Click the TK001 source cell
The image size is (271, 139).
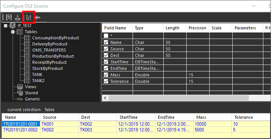pos(59,124)
